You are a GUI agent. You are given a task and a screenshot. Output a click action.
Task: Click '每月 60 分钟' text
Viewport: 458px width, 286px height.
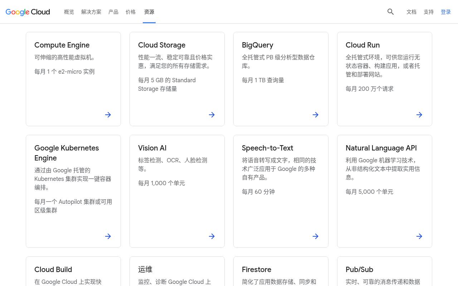pos(258,192)
